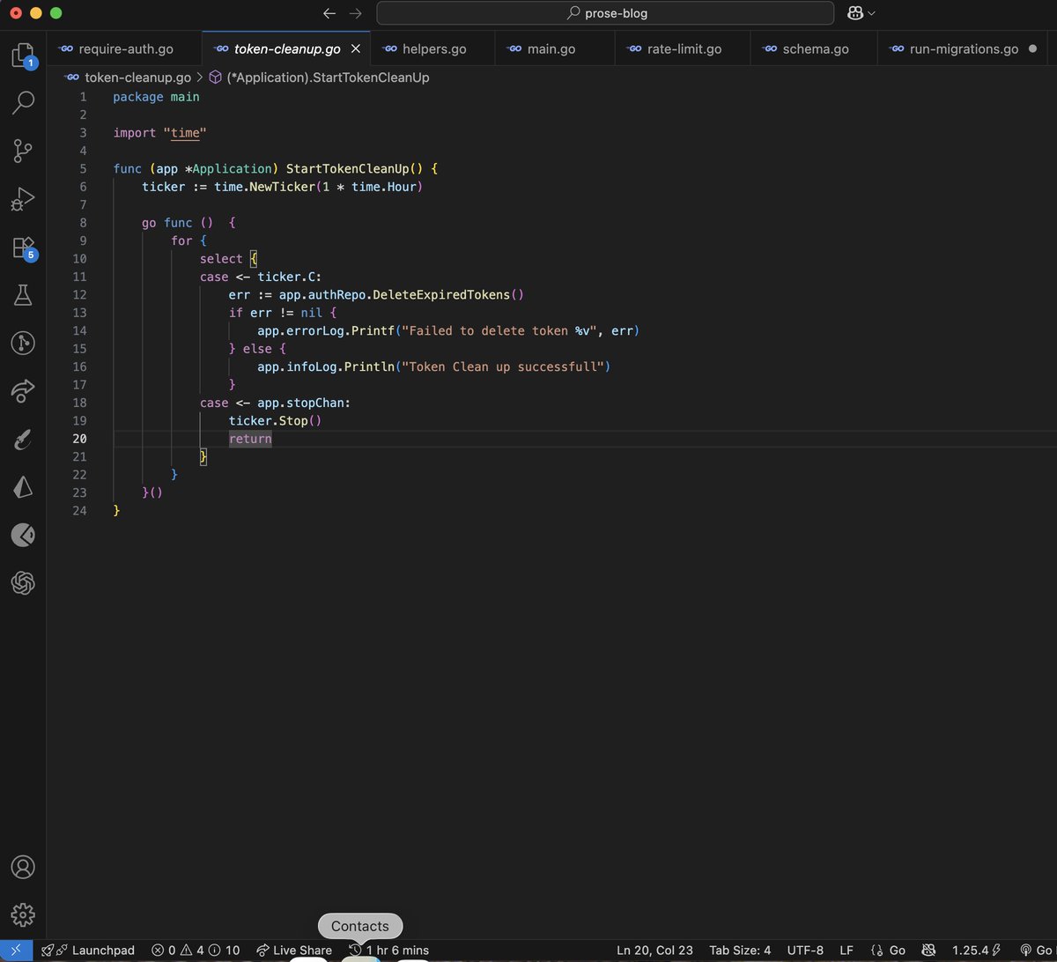Open the Prisma pyramid icon
The width and height of the screenshot is (1057, 962).
tap(23, 486)
